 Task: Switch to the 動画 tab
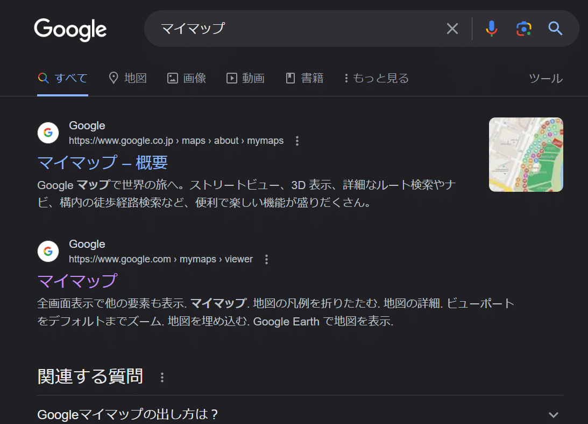tap(246, 78)
